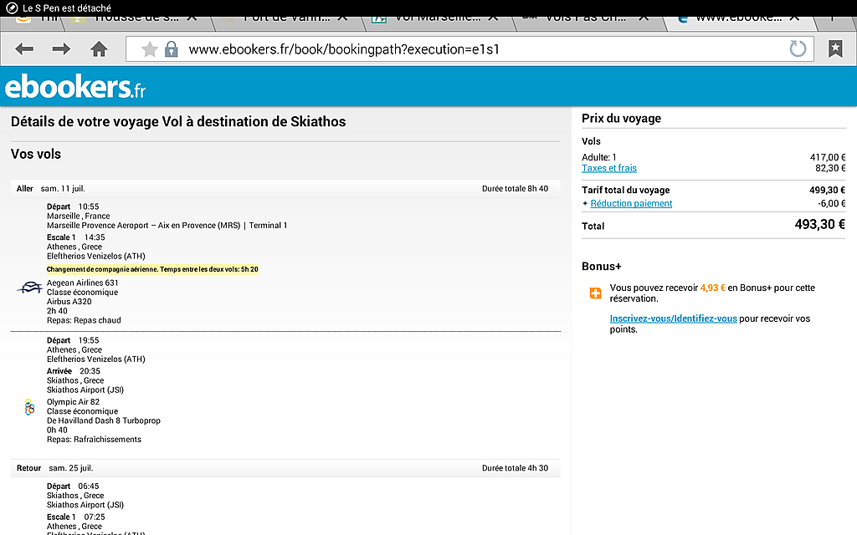Click 'Skiathos Airport (JSI)' under Arrivée

tap(85, 390)
